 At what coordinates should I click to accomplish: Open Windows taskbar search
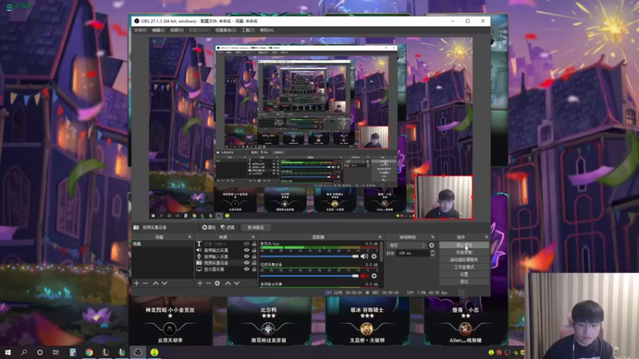(24, 352)
